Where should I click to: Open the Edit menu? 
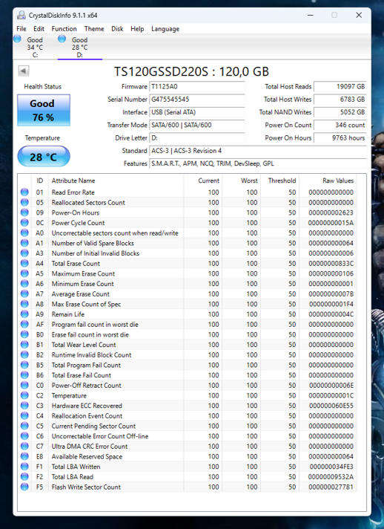[39, 29]
